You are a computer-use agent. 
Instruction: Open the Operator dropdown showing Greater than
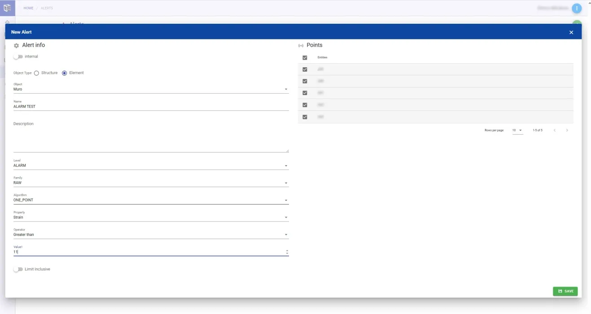[151, 235]
